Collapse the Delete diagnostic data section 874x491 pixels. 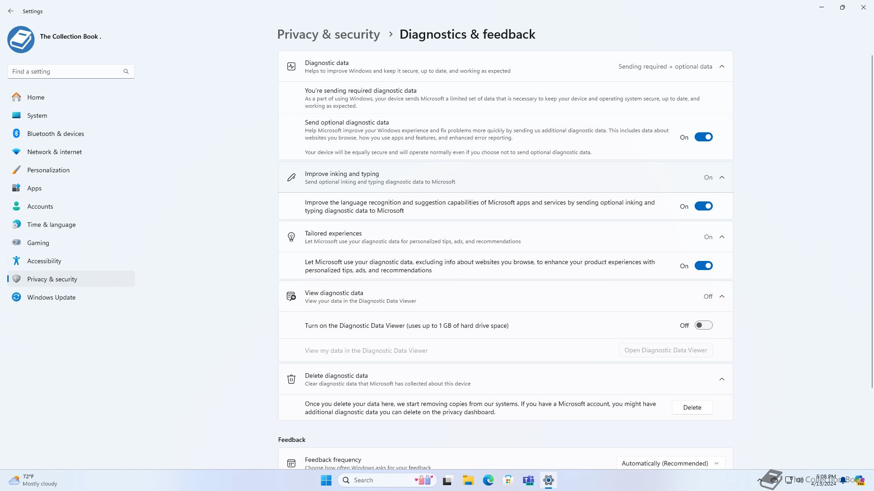pyautogui.click(x=722, y=379)
